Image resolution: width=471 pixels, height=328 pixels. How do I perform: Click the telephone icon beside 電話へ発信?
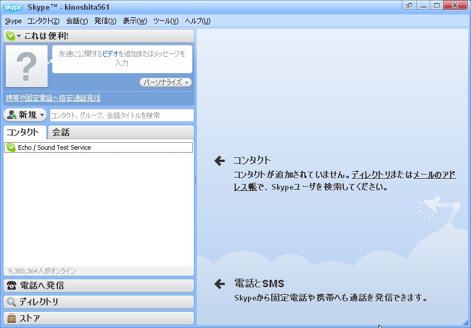click(12, 286)
